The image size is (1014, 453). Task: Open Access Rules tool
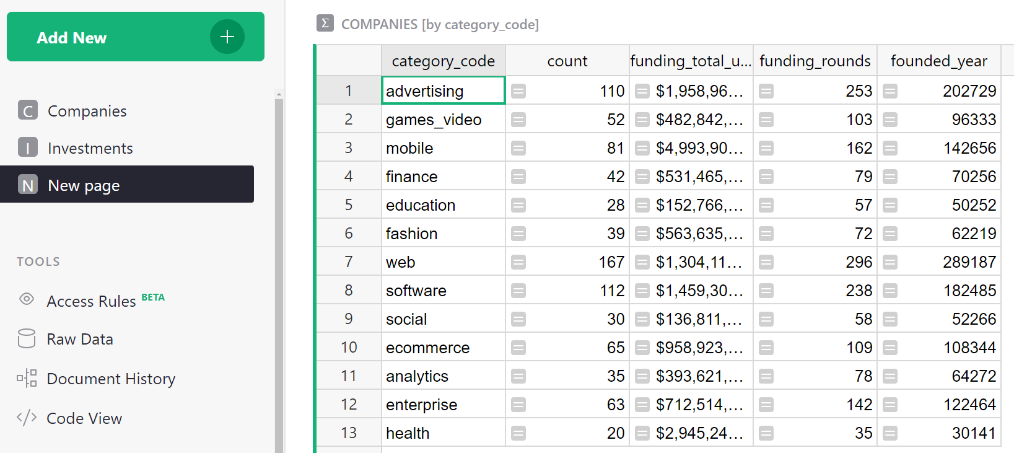[x=92, y=301]
